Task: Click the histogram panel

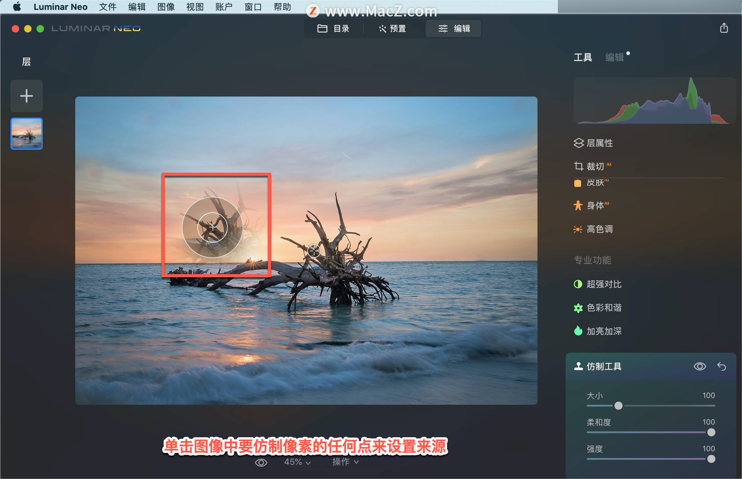Action: [x=654, y=101]
